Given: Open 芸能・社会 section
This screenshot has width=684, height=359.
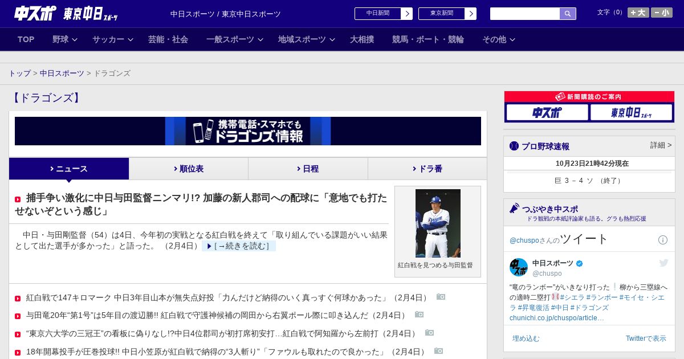Looking at the screenshot, I should [168, 39].
